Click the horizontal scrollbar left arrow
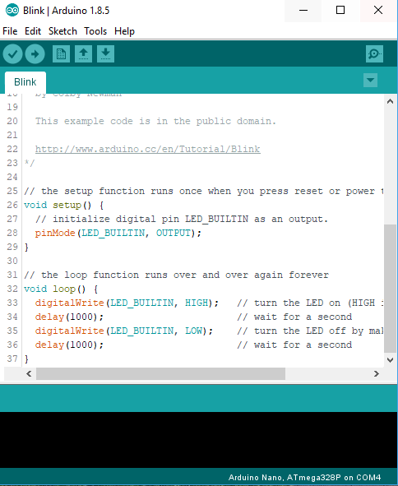The image size is (398, 486). click(x=29, y=374)
